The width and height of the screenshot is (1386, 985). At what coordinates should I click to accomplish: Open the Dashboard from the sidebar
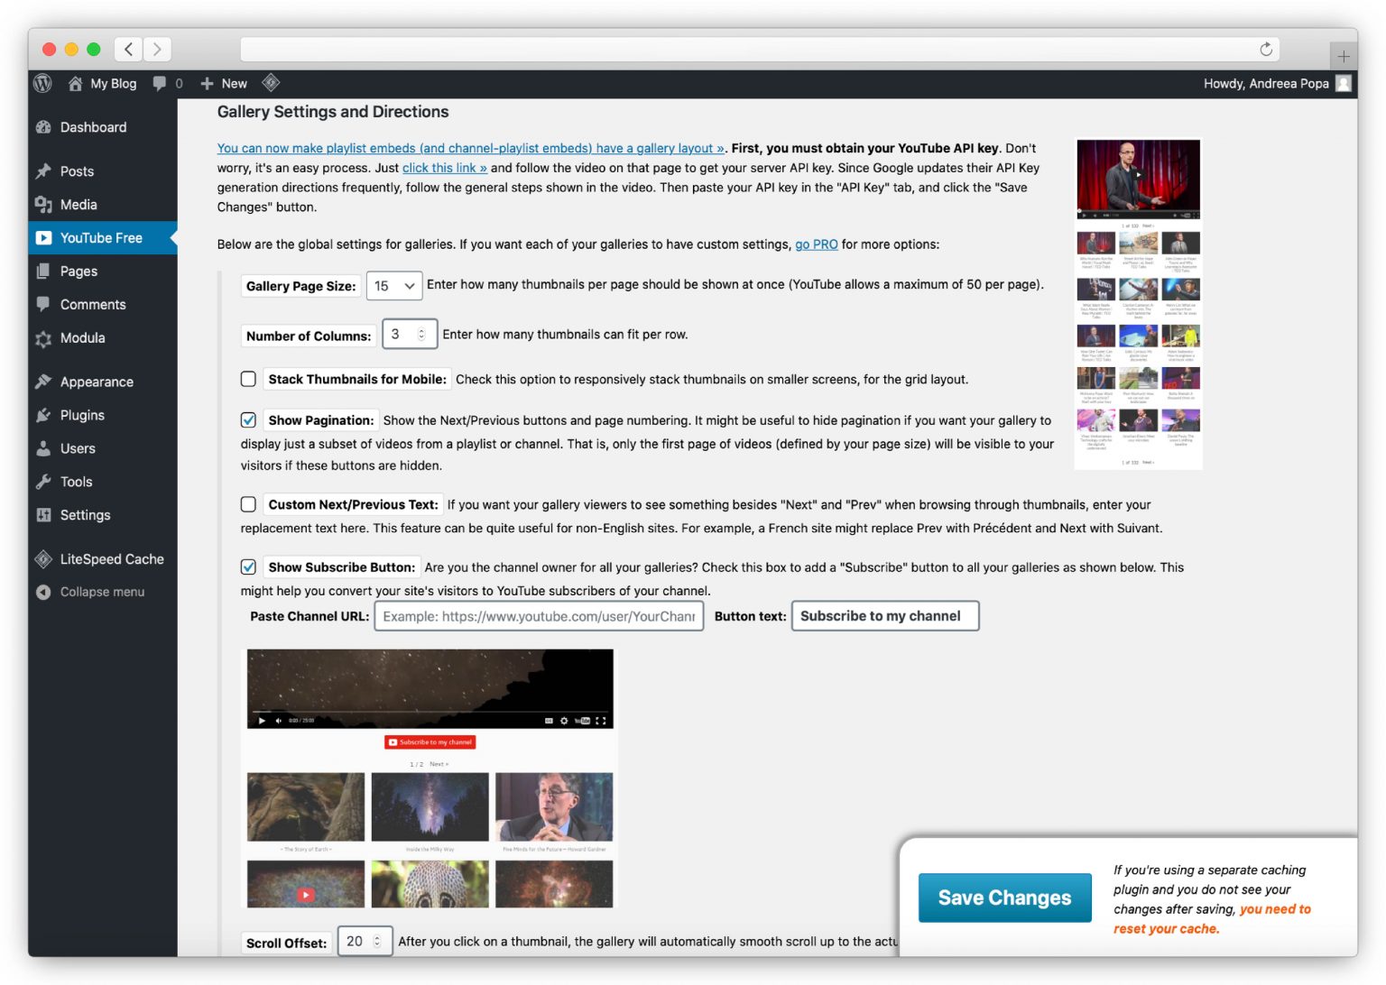click(92, 127)
